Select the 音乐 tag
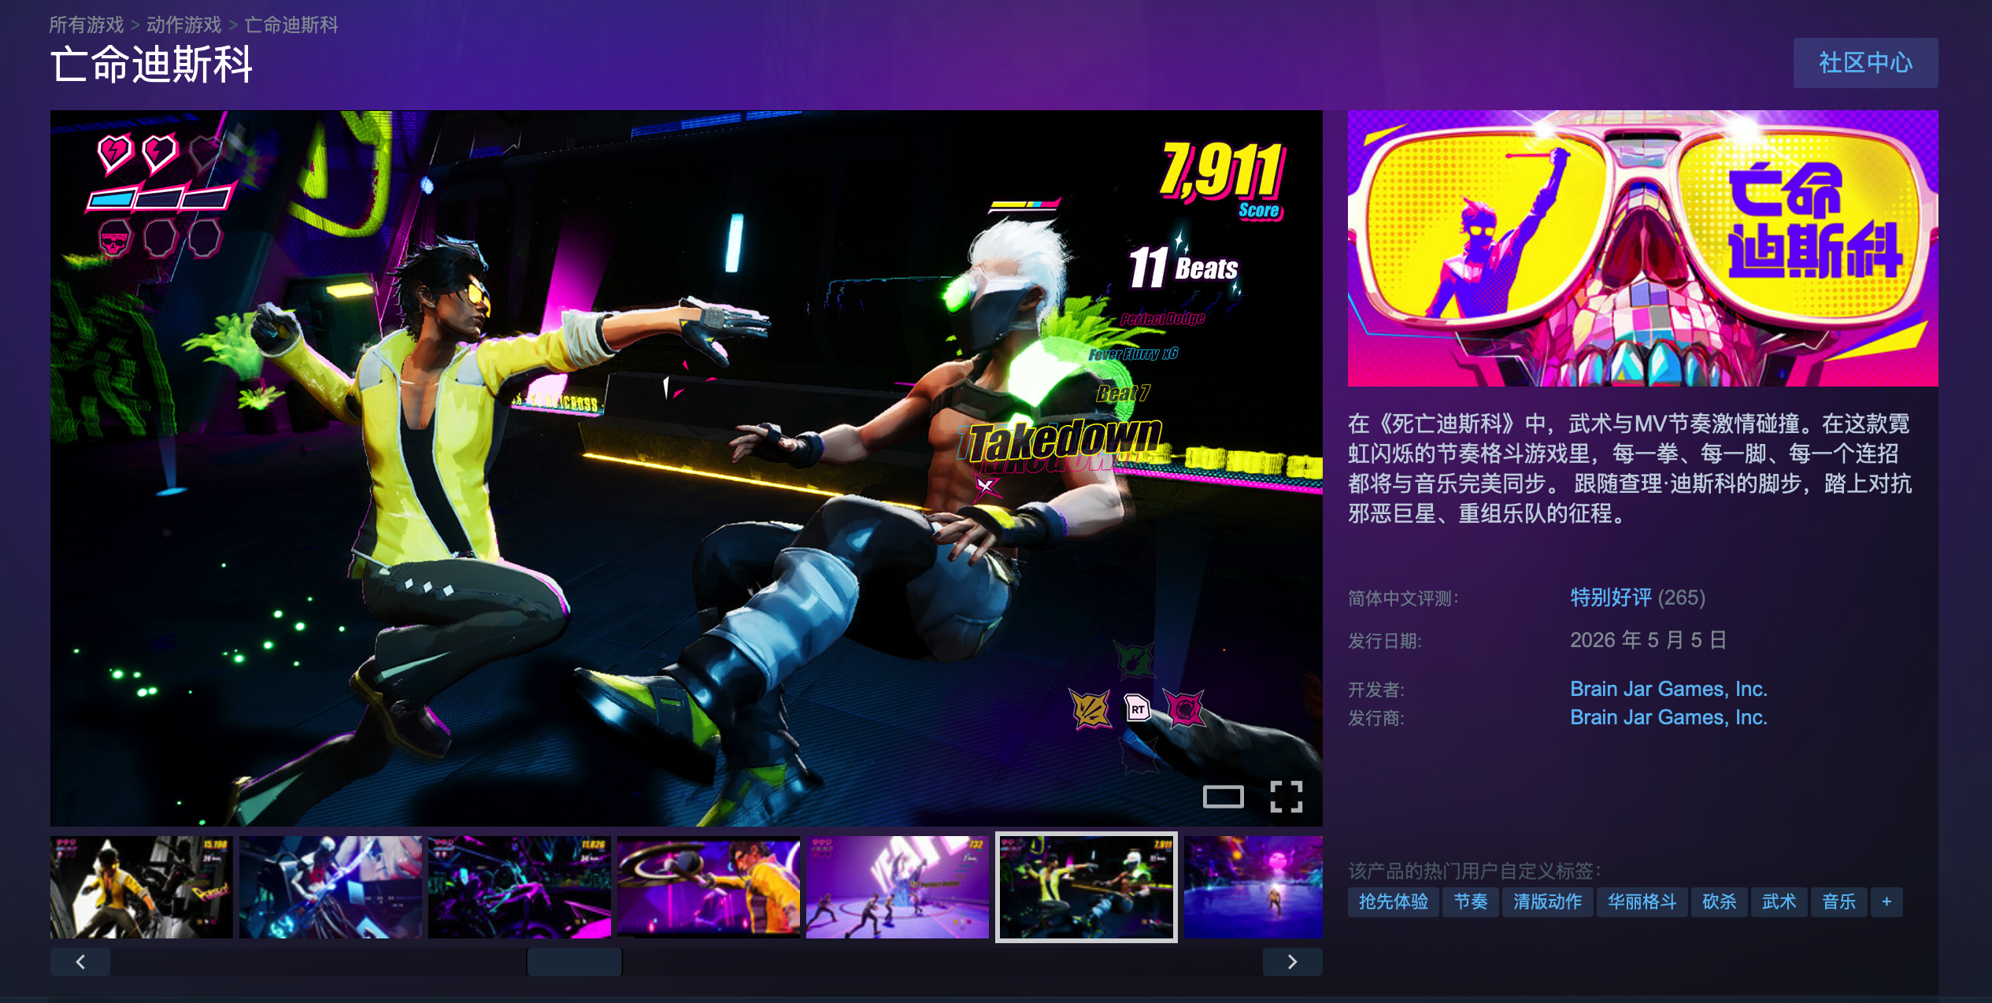This screenshot has width=1992, height=1003. [1839, 901]
